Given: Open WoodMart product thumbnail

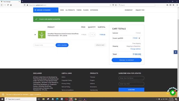Looking at the screenshot, I should point(42,35).
